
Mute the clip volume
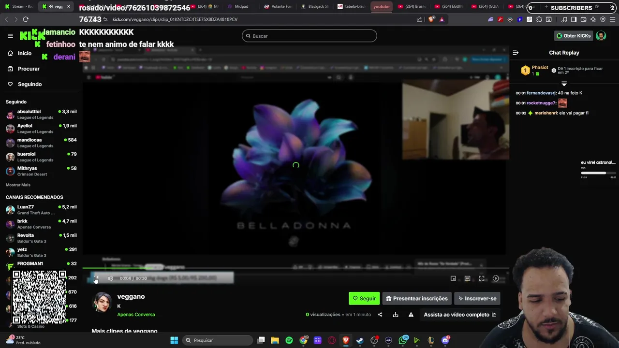pos(110,278)
